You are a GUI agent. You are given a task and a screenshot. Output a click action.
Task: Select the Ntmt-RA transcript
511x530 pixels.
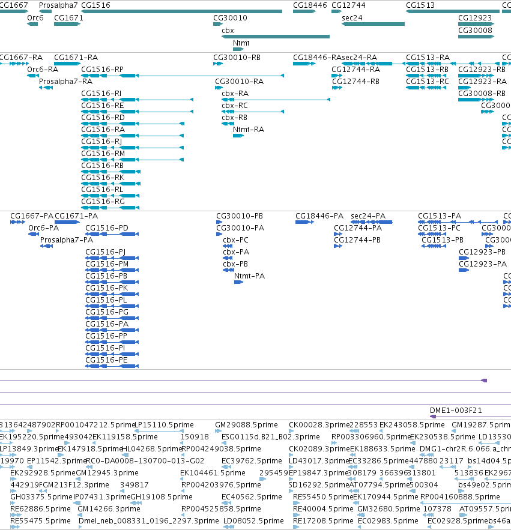238,136
